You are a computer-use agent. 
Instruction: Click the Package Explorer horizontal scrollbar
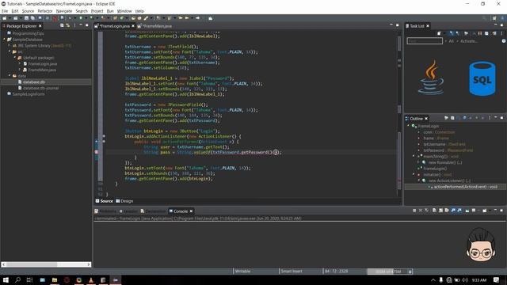(x=46, y=264)
